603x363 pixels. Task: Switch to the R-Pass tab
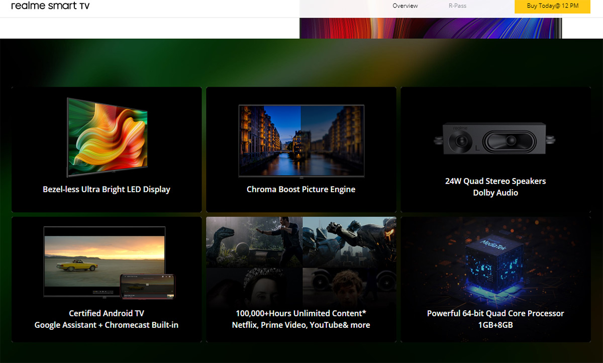(x=457, y=6)
